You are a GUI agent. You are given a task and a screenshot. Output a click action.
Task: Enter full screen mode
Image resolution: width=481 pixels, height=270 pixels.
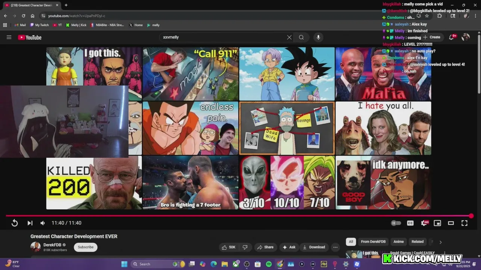pyautogui.click(x=464, y=223)
